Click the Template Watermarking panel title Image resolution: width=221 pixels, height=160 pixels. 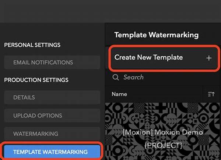click(x=157, y=35)
